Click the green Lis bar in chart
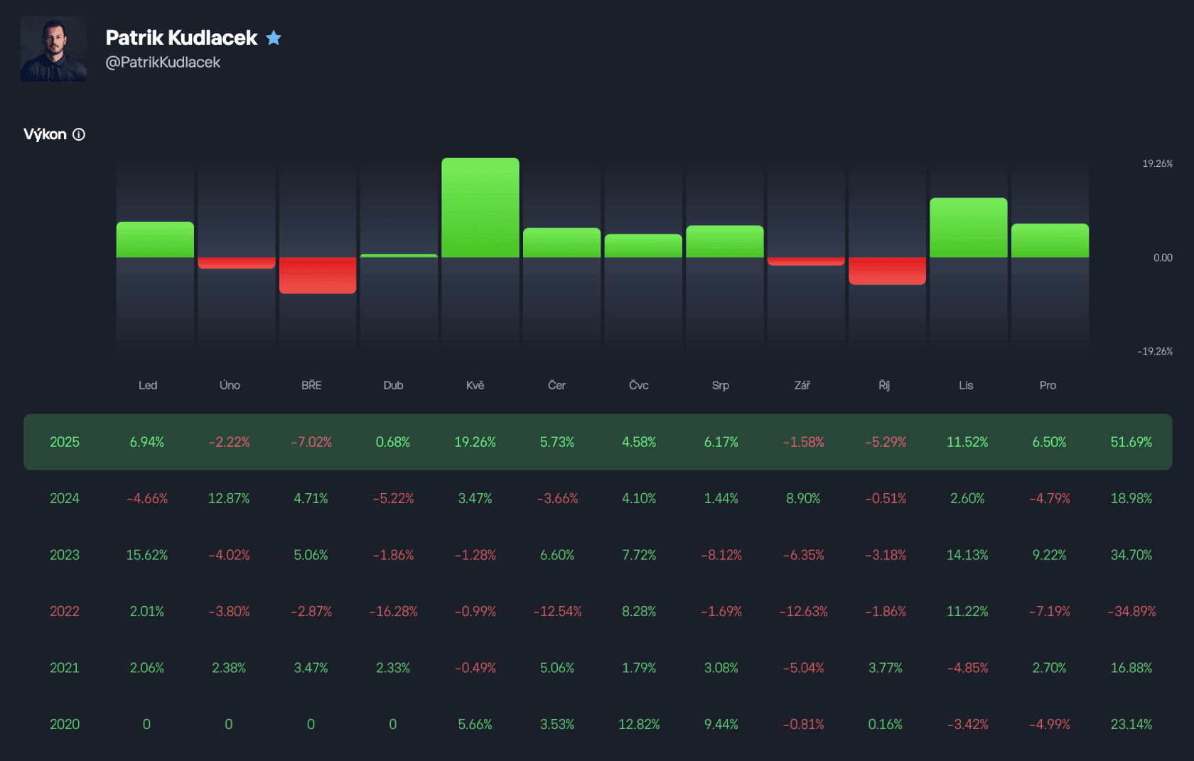Viewport: 1194px width, 761px height. 968,227
